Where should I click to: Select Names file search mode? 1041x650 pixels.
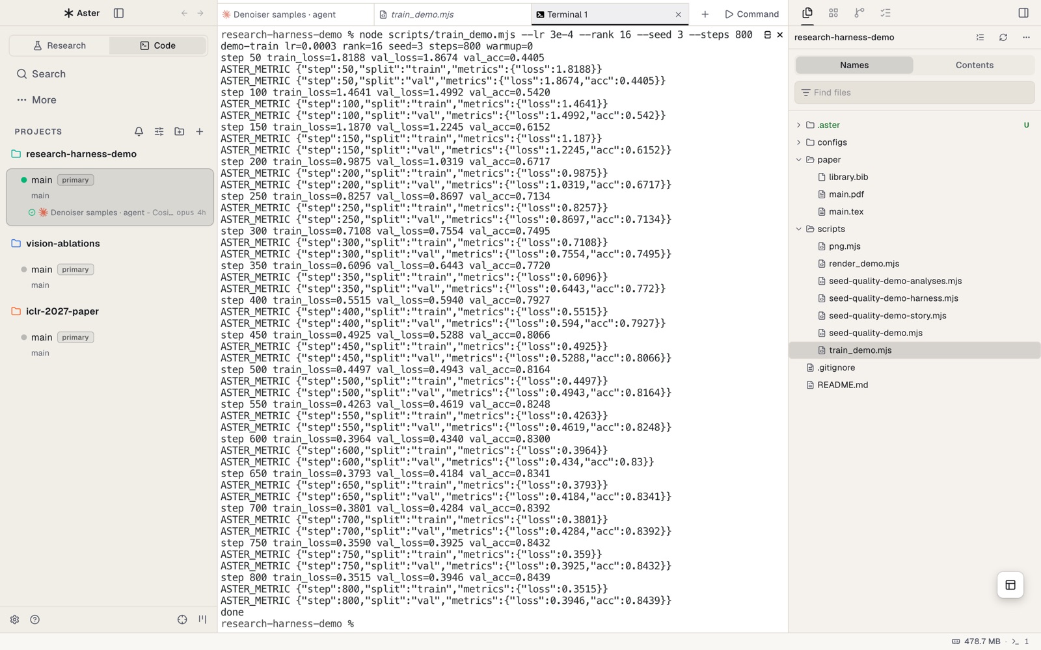click(854, 65)
